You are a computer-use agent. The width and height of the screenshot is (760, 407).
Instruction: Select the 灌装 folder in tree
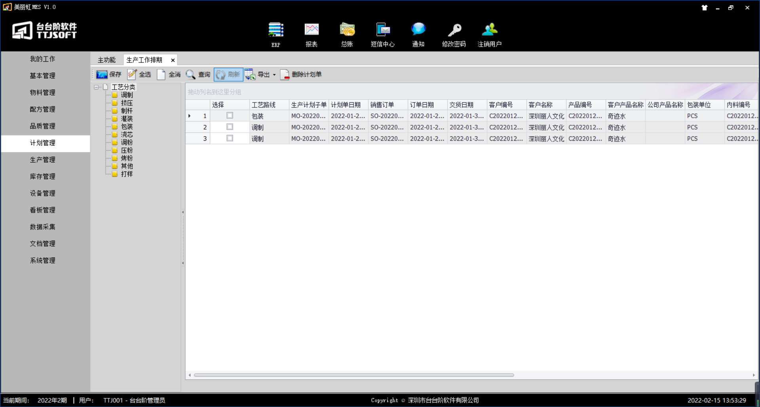pos(127,119)
